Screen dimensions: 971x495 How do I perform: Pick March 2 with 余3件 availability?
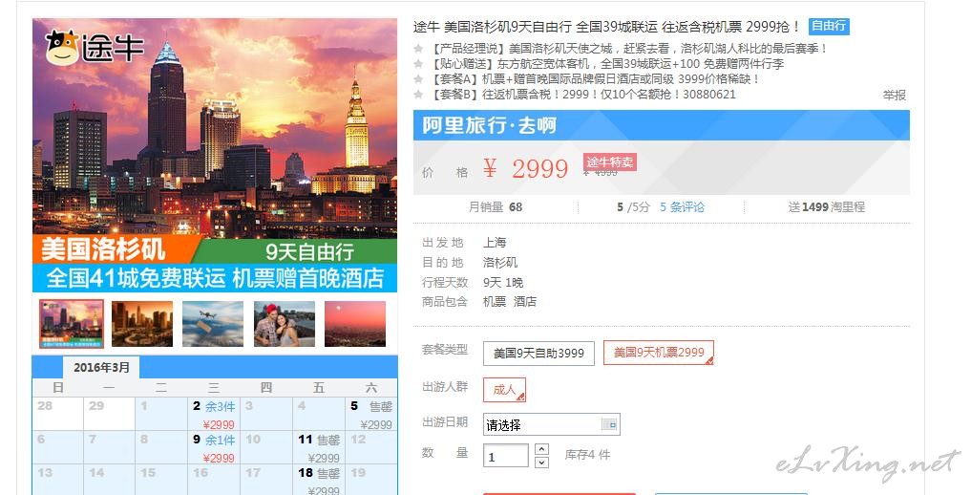[214, 415]
